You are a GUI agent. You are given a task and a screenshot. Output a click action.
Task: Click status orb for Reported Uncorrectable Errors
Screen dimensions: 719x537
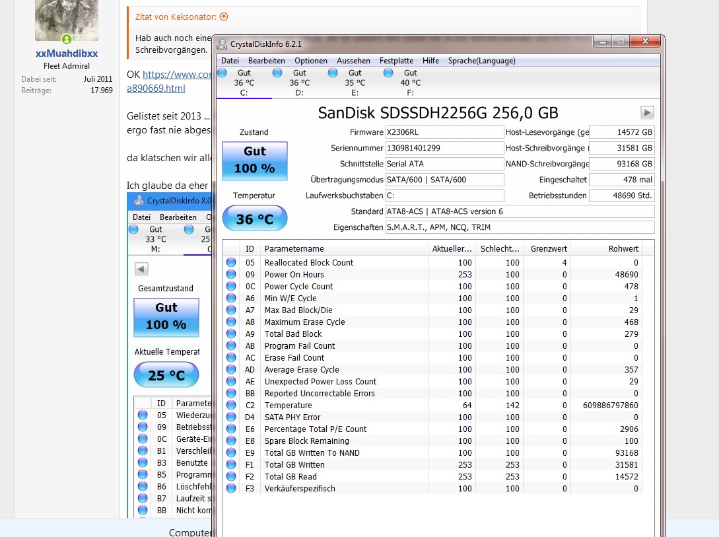coord(231,394)
